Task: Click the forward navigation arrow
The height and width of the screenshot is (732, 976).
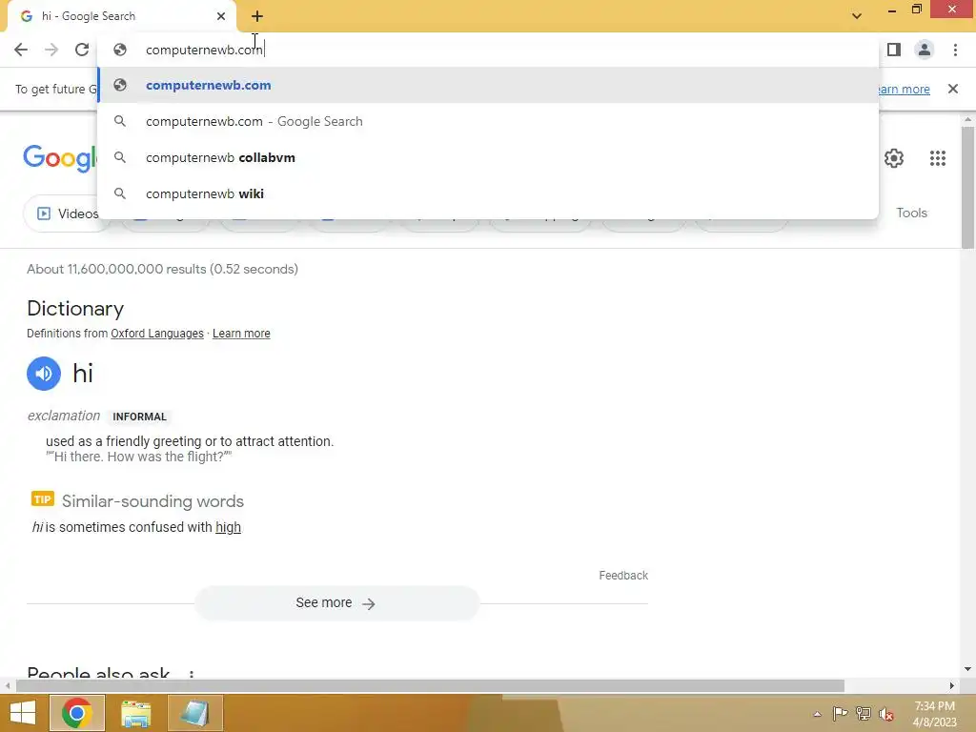Action: tap(51, 50)
